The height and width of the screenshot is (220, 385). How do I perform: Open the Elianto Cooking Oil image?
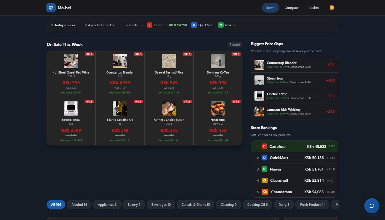coord(120,108)
